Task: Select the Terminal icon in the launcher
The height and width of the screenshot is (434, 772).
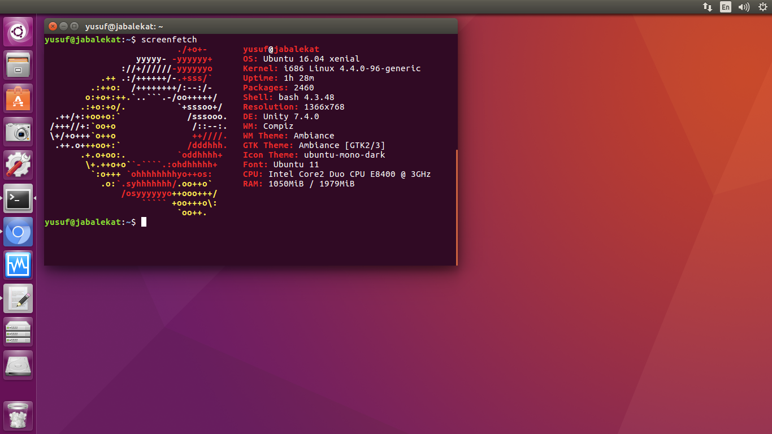Action: 18,198
